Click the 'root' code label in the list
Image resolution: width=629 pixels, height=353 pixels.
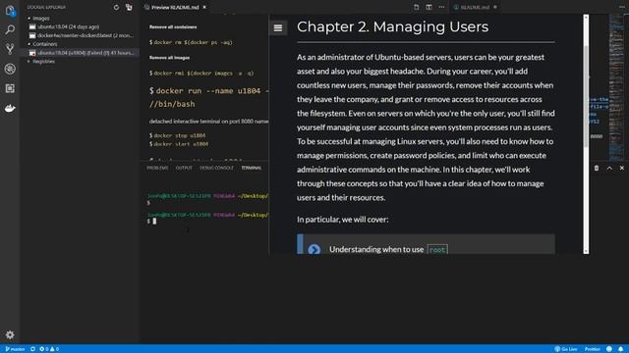pyautogui.click(x=437, y=250)
